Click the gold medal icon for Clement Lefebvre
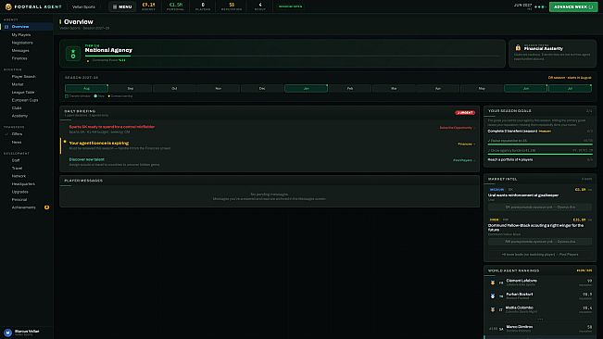Image resolution: width=603 pixels, height=339 pixels. coord(493,282)
